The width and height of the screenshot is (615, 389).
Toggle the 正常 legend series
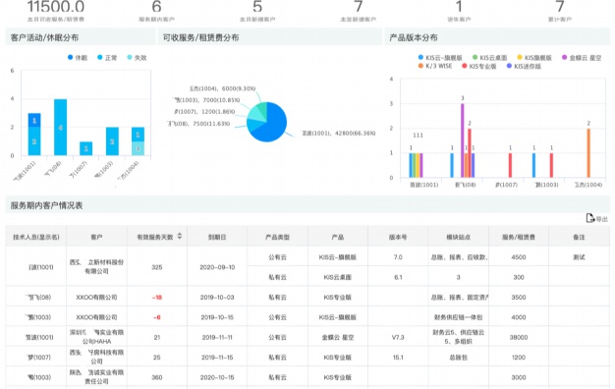(107, 58)
